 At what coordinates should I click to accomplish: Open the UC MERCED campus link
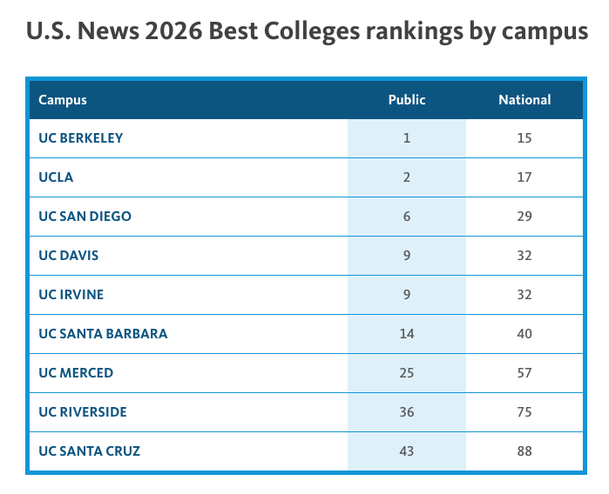coord(76,372)
